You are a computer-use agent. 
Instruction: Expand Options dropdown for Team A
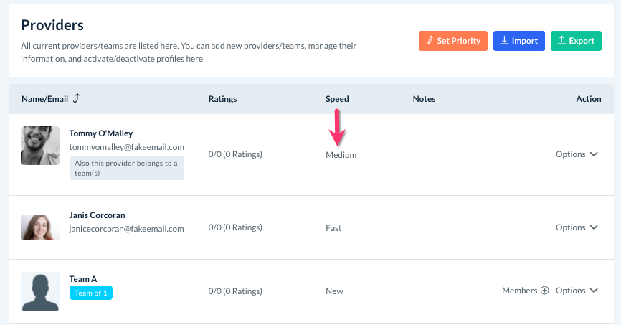point(577,291)
